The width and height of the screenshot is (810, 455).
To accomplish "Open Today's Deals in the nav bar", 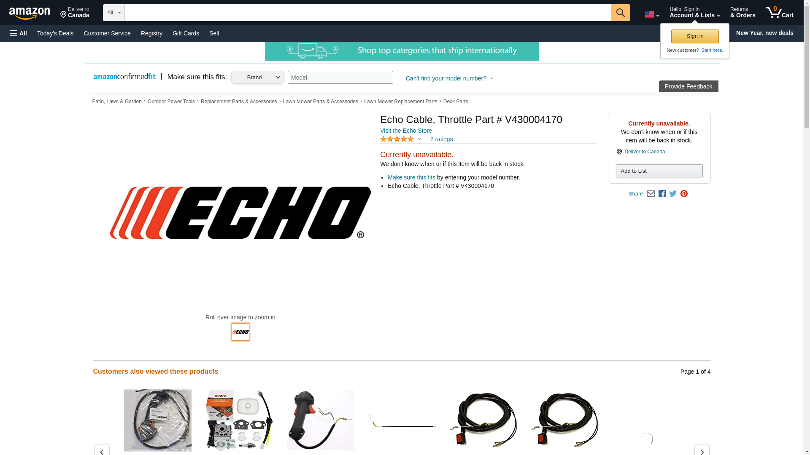I will click(x=55, y=33).
